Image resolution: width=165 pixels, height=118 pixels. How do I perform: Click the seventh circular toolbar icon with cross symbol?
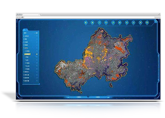point(127,23)
